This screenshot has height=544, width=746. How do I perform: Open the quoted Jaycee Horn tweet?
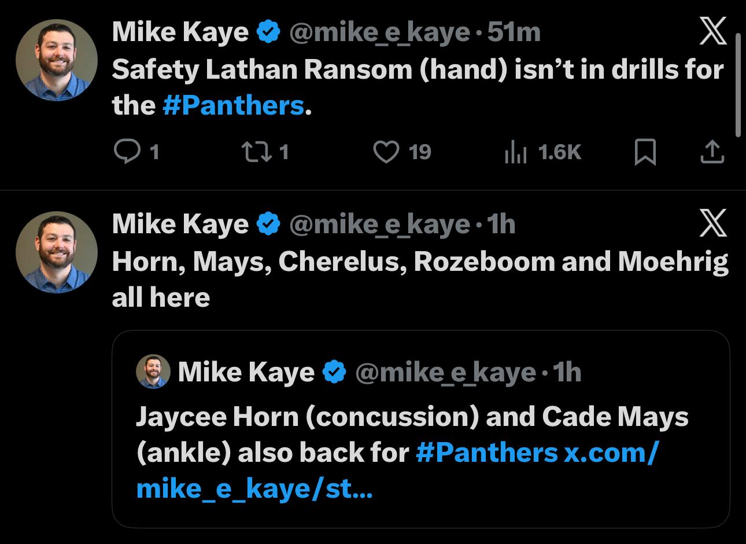point(420,428)
